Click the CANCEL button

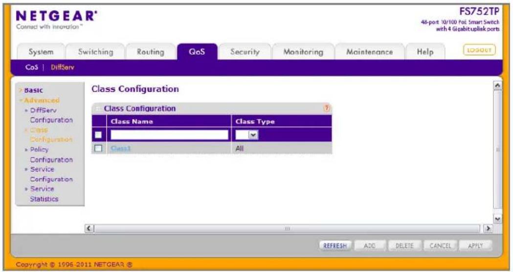pyautogui.click(x=440, y=246)
